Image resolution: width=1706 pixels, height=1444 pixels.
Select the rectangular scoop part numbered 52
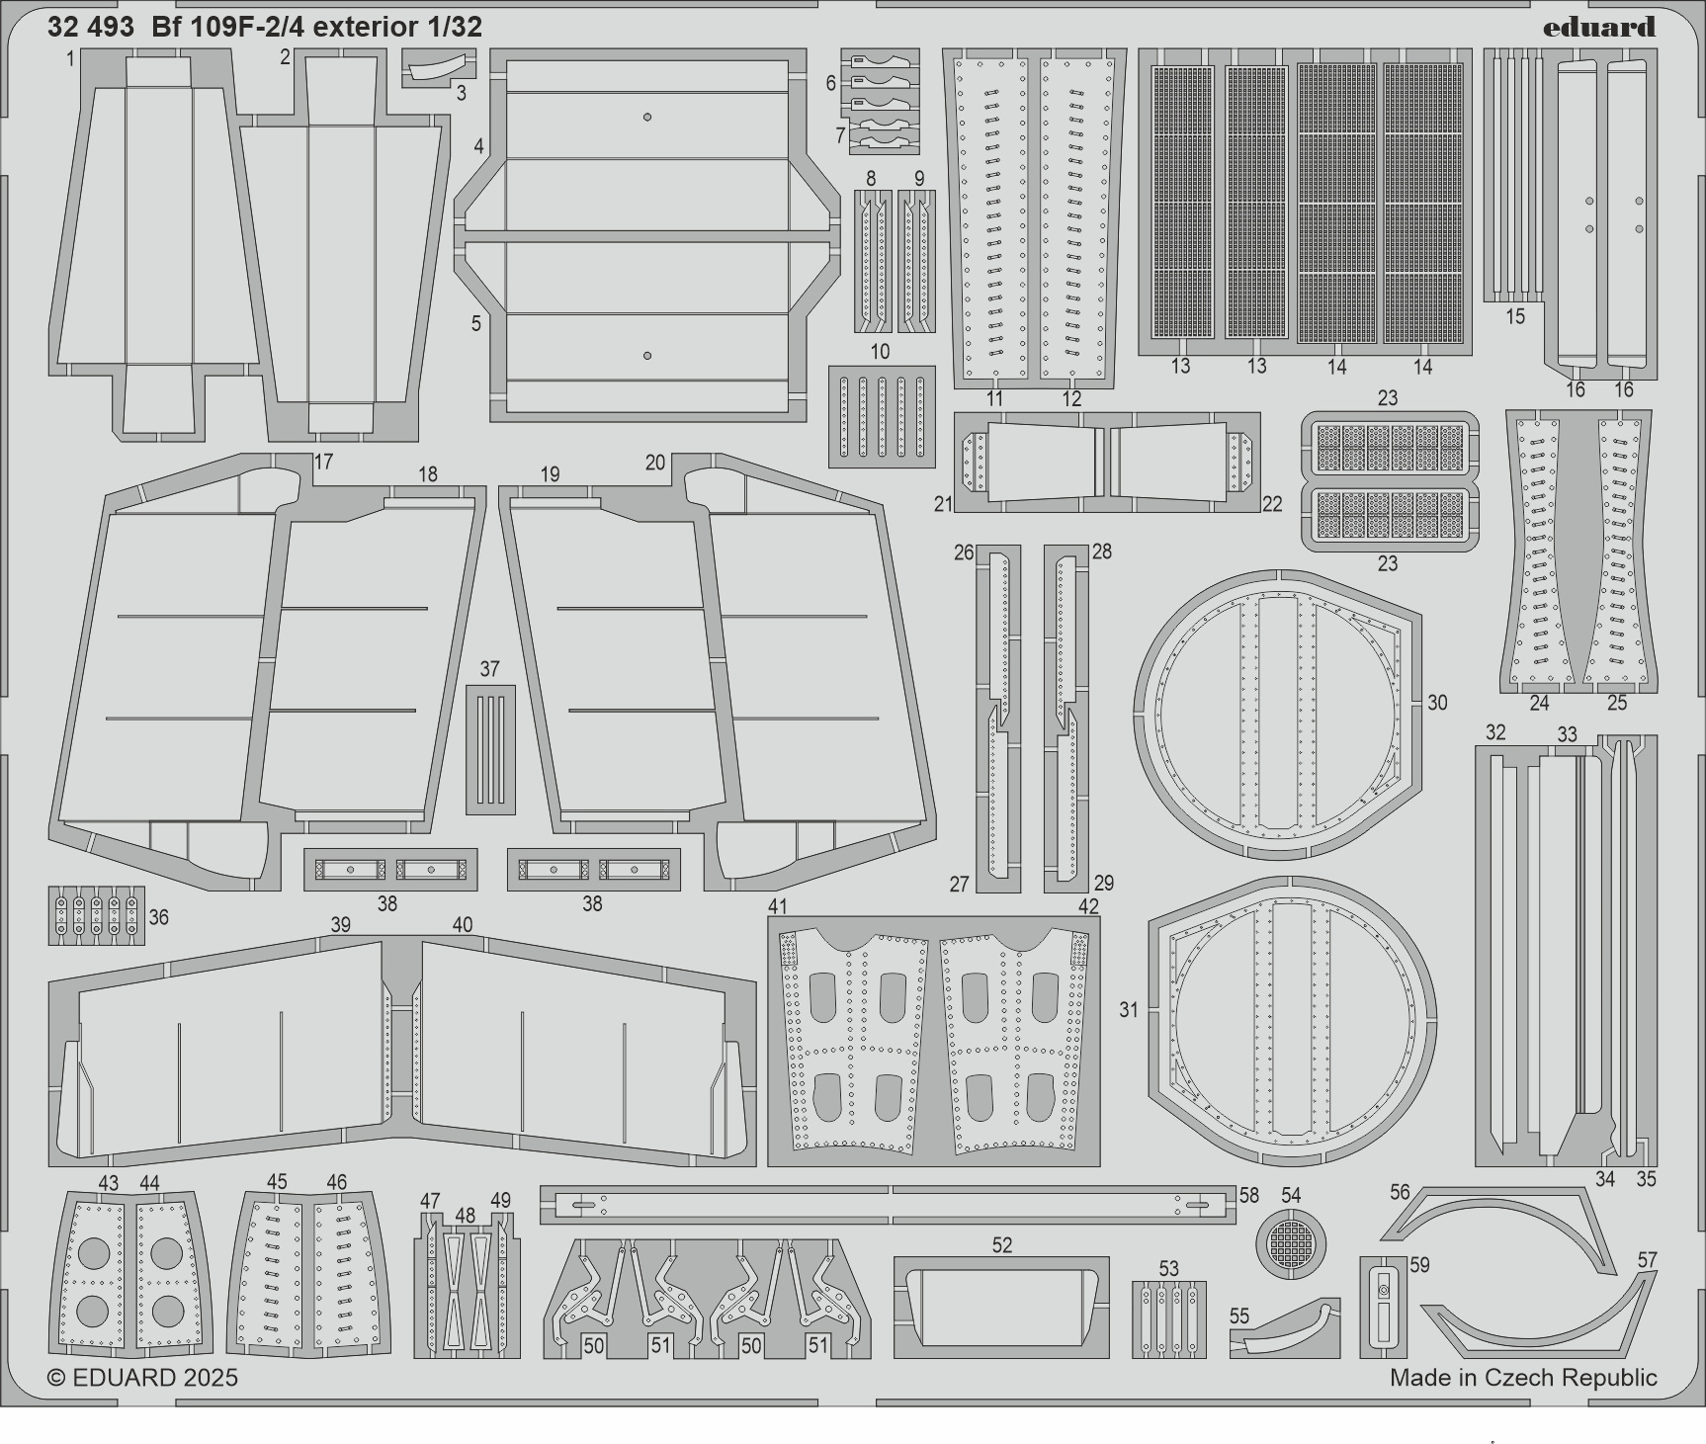click(x=1001, y=1308)
